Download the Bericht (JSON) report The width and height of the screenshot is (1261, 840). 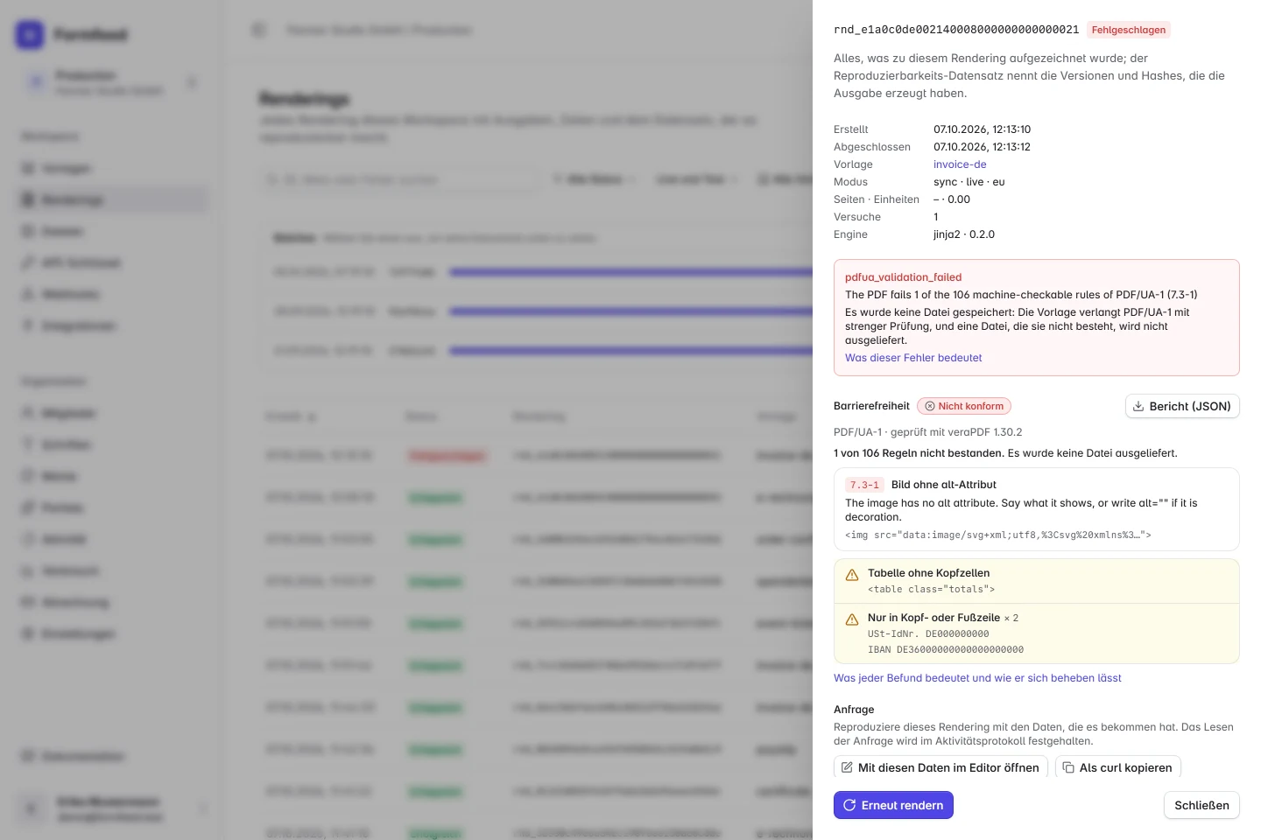point(1182,406)
